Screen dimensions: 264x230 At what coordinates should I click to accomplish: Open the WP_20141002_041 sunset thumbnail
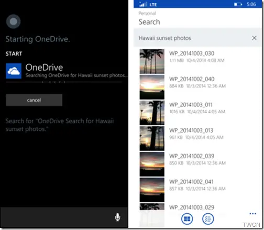point(152,190)
